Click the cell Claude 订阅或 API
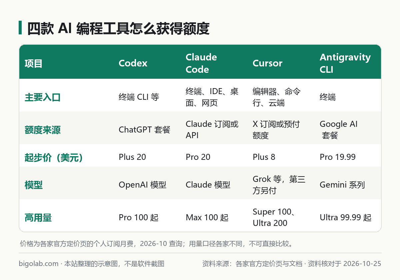 pyautogui.click(x=212, y=130)
